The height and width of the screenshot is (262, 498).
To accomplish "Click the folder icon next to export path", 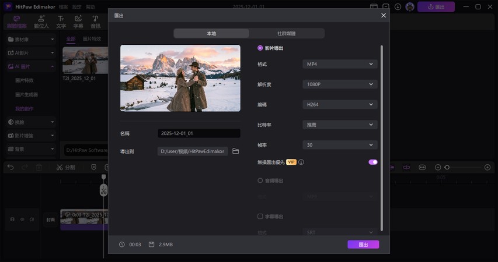I will [x=236, y=151].
